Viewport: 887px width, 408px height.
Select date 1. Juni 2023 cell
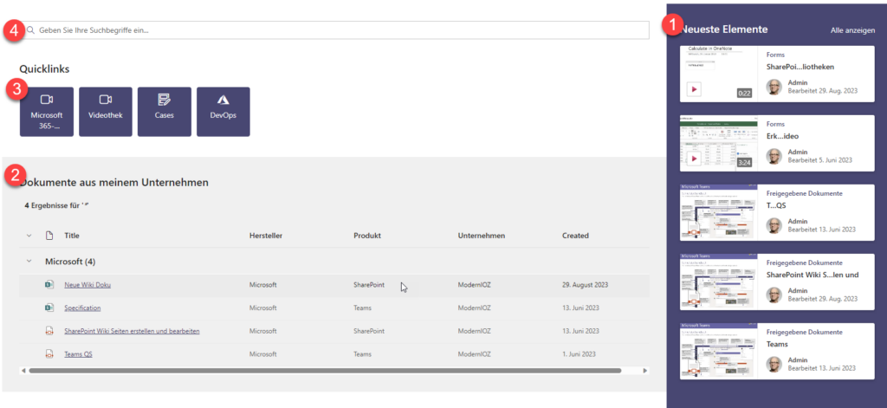click(x=579, y=353)
